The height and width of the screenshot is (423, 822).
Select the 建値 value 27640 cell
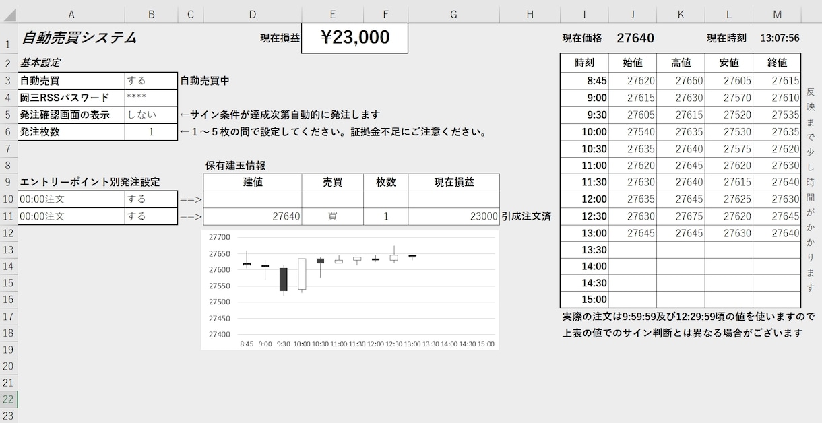tap(253, 216)
